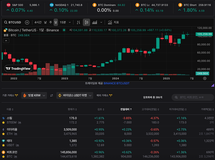Open BTCUSD symbol search
Screen dimensions: 215x160
click(13, 22)
